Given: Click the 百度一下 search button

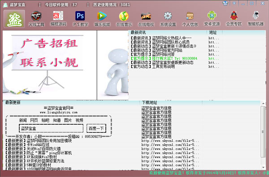Looking at the screenshot, I should [x=96, y=128].
